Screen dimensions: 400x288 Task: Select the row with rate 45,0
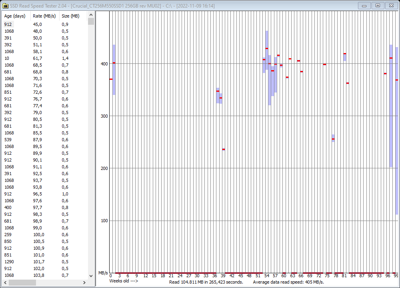tap(45, 24)
